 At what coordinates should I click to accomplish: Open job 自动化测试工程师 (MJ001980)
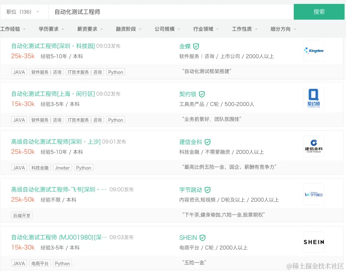[x=59, y=237]
